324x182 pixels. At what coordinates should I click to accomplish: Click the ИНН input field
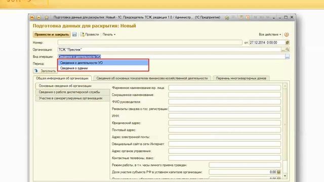[x=225, y=116]
